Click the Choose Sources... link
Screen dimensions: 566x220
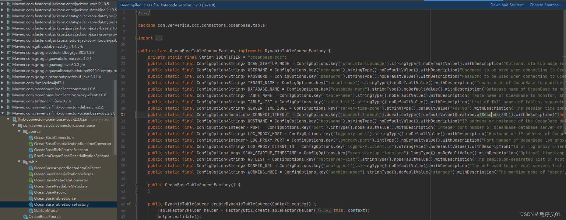[545, 5]
